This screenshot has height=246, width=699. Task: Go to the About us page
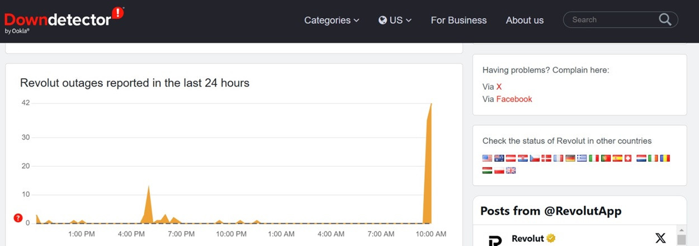pyautogui.click(x=525, y=20)
